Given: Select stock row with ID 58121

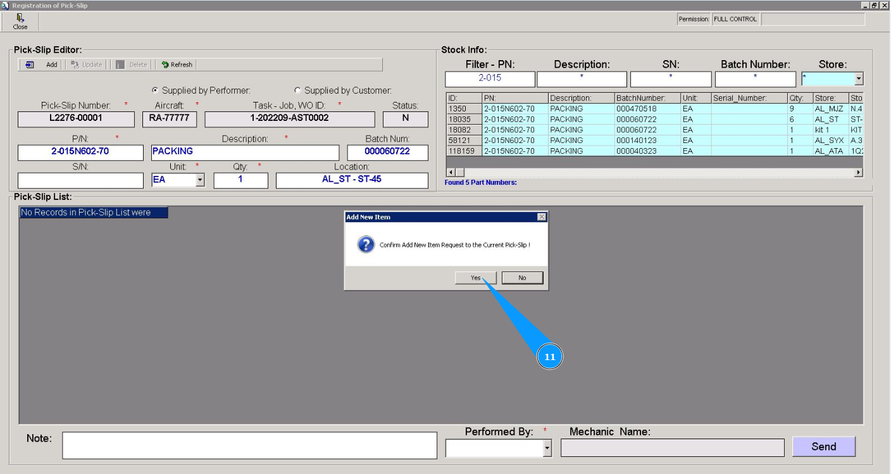Looking at the screenshot, I should pyautogui.click(x=654, y=140).
